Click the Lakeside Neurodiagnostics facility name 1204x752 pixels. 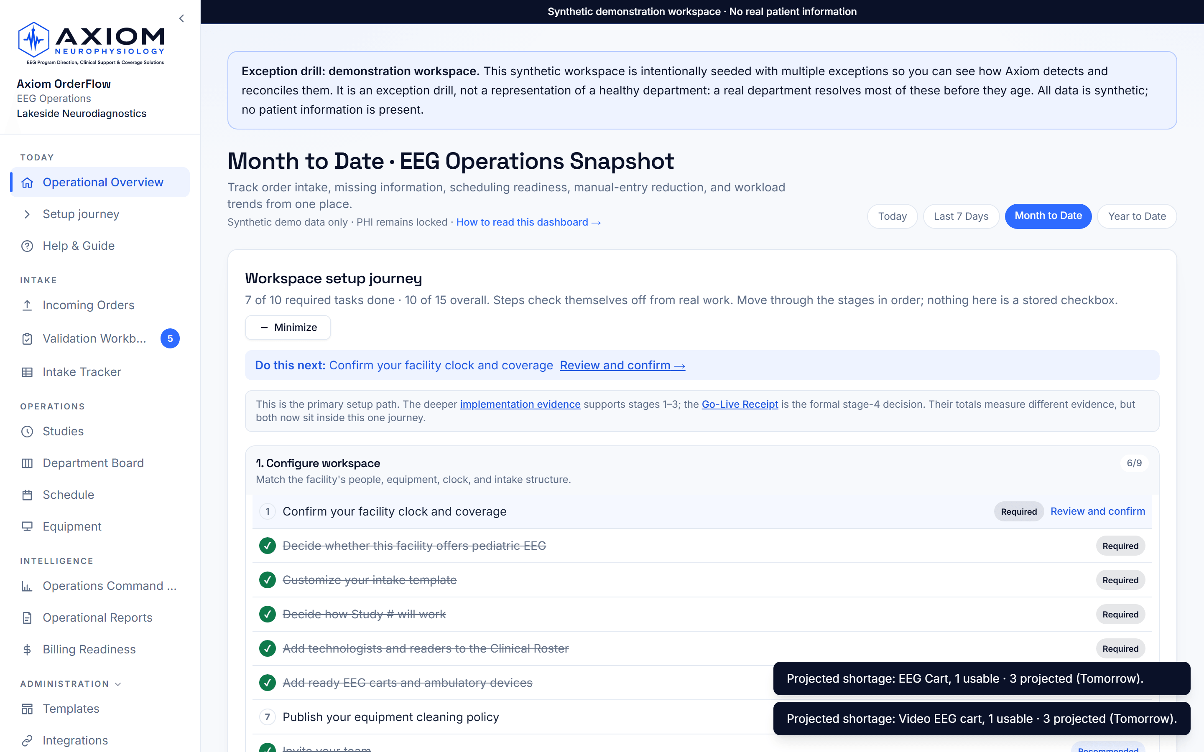click(x=82, y=114)
